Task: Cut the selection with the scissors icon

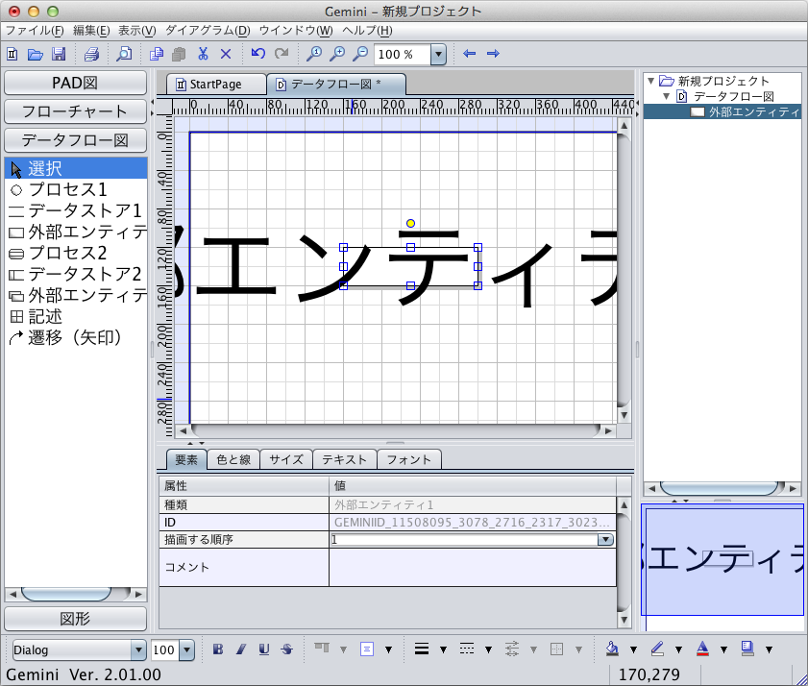Action: [x=203, y=54]
